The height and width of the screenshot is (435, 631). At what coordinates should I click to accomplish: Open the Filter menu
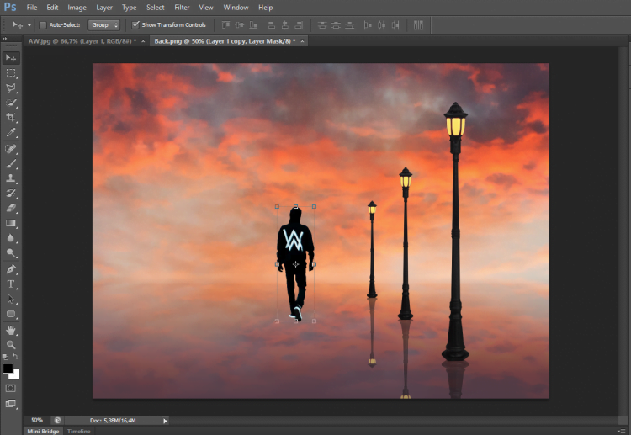point(182,8)
